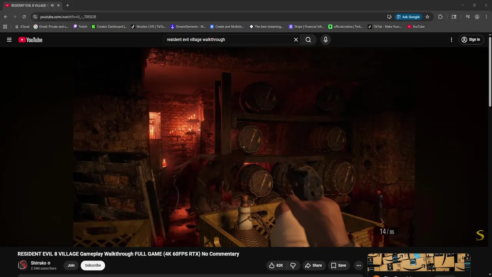Open Chrome profile avatar icon
This screenshot has width=492, height=277.
(x=477, y=17)
